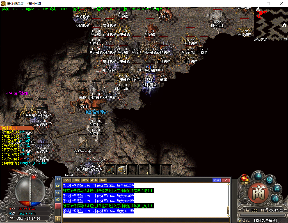Viewport: 288px width, 223px height.
Task: Select empty quick slot 4
Action: tap(144, 170)
